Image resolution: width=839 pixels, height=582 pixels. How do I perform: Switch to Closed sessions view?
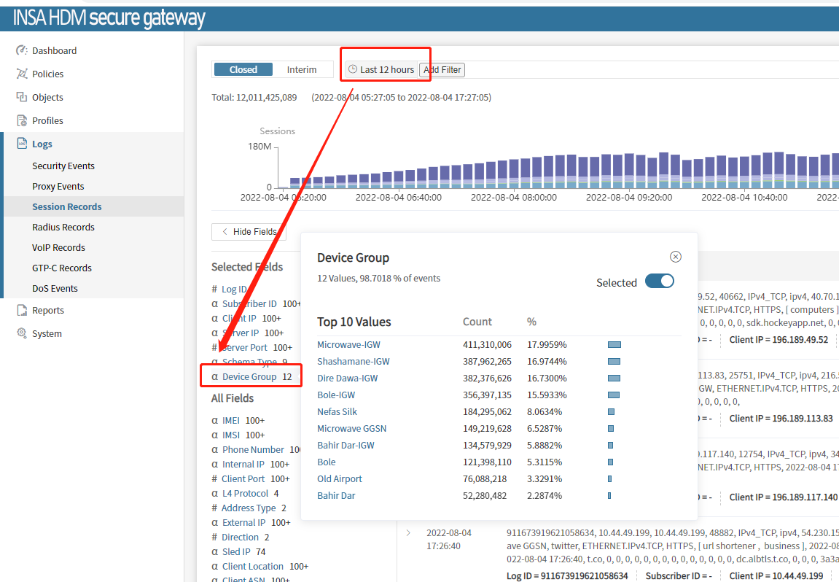[243, 69]
